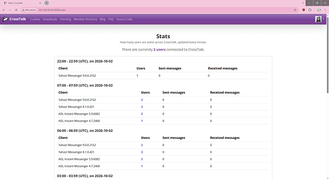
Task: Click AOL 4.7.2468 user count at 06:00
Action: (142, 166)
